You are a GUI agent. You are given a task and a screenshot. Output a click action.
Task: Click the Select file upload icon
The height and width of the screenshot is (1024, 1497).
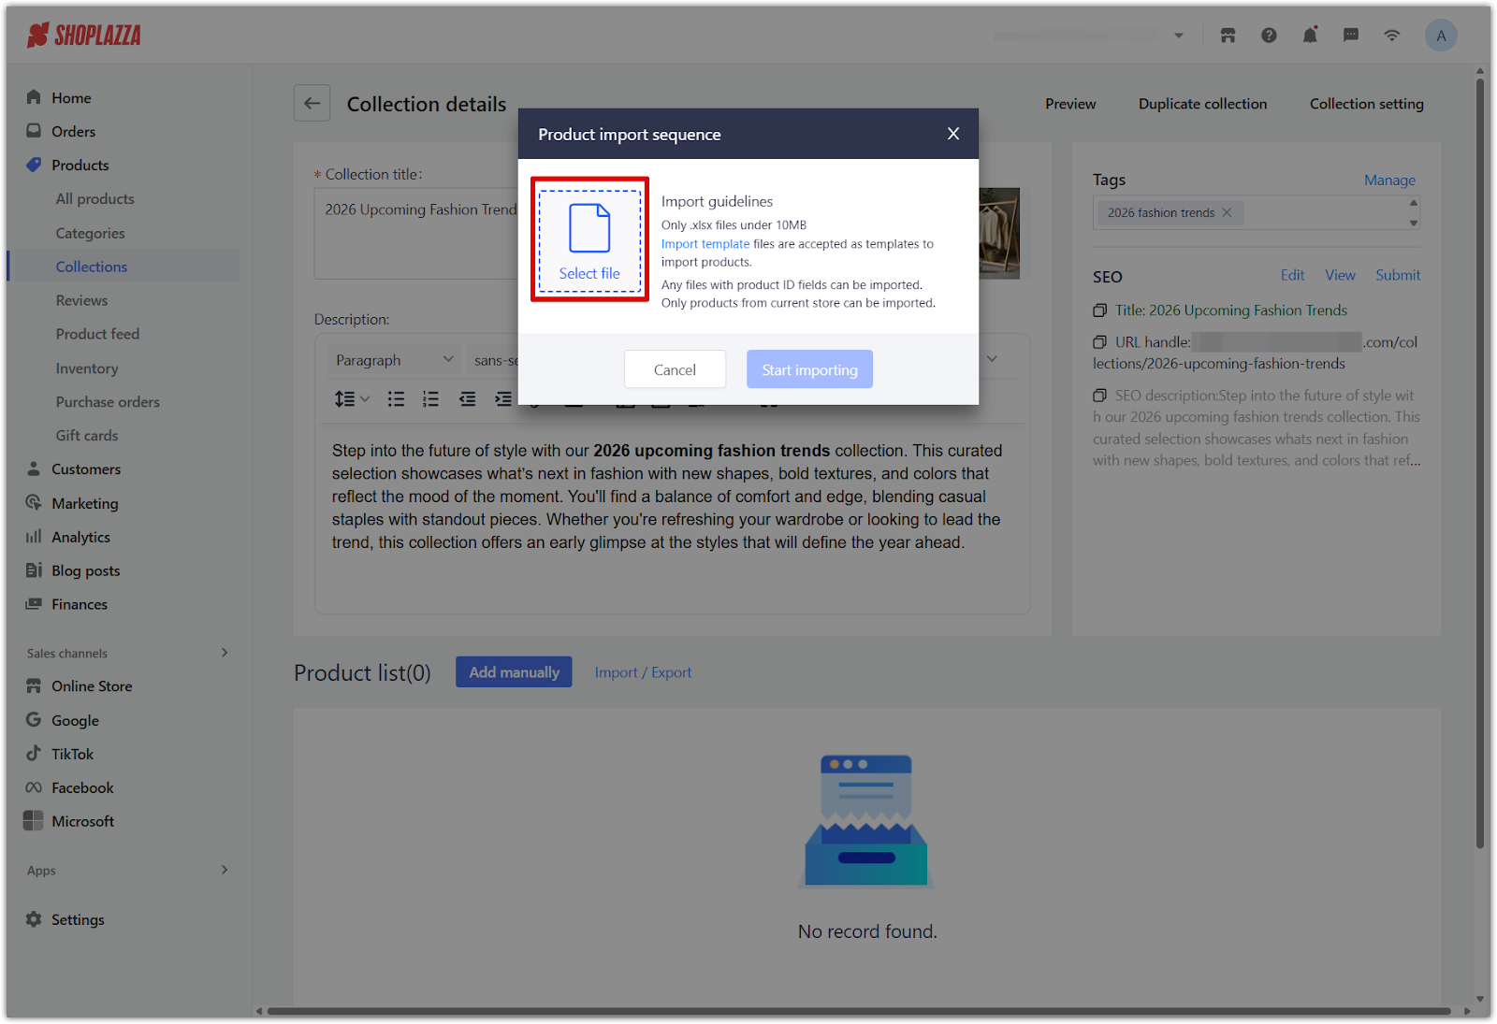coord(589,229)
